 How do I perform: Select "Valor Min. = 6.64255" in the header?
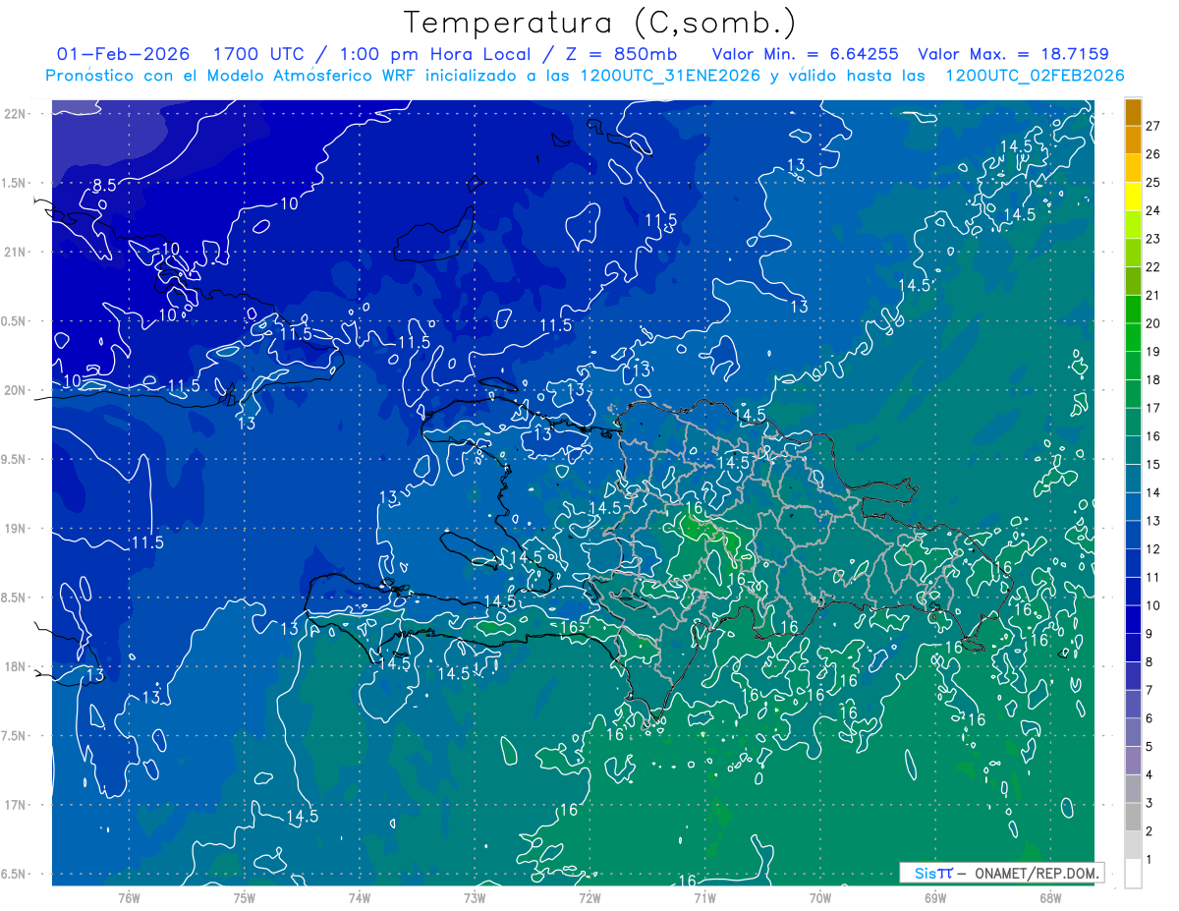806,54
